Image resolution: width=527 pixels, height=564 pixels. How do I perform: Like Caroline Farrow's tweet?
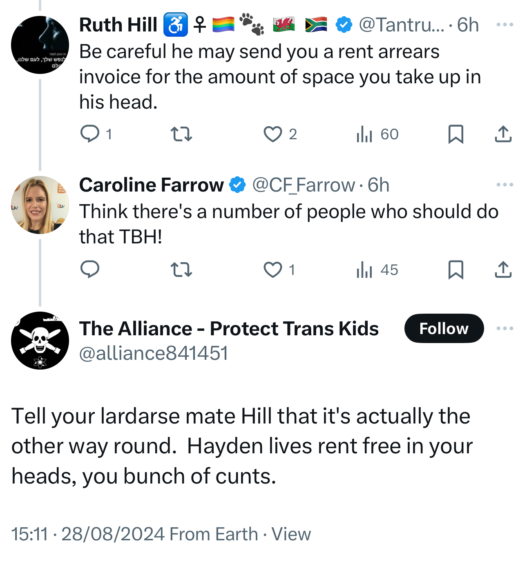pyautogui.click(x=272, y=270)
